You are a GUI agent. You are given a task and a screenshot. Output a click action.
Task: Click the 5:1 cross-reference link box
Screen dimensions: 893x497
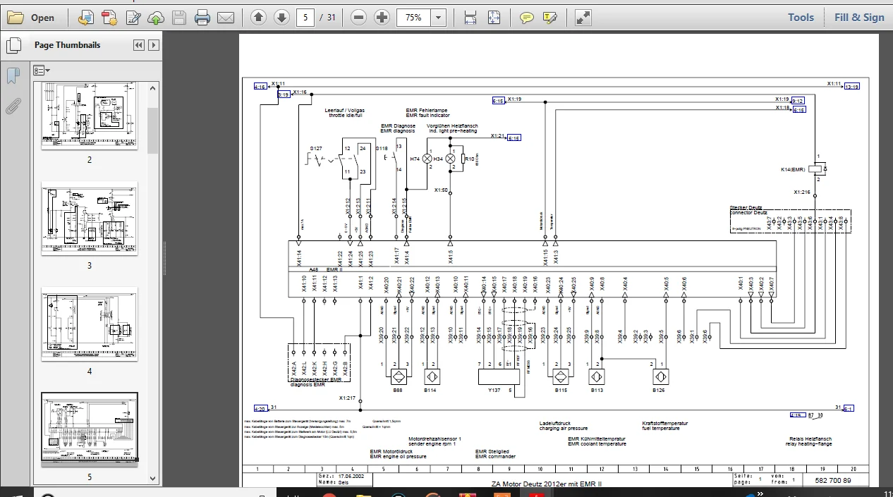point(849,408)
